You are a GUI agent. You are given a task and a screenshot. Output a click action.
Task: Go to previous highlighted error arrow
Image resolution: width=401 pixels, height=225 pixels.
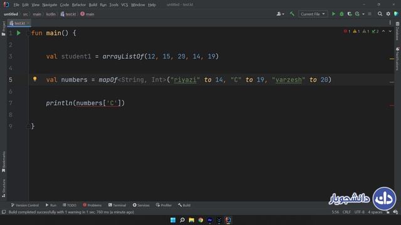tap(383, 31)
